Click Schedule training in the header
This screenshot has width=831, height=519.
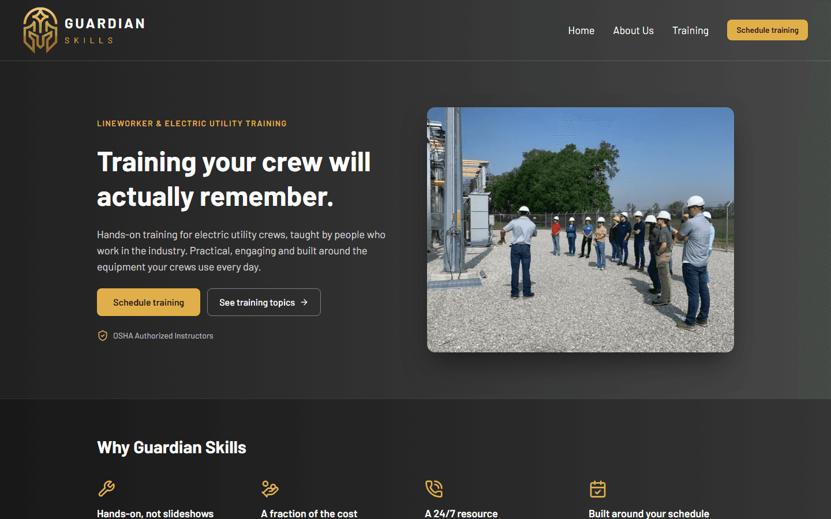[768, 30]
